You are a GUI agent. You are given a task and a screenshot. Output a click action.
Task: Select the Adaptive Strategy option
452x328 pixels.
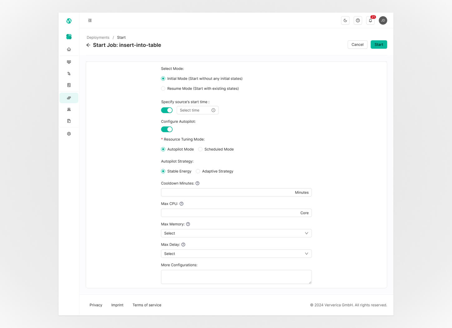198,171
